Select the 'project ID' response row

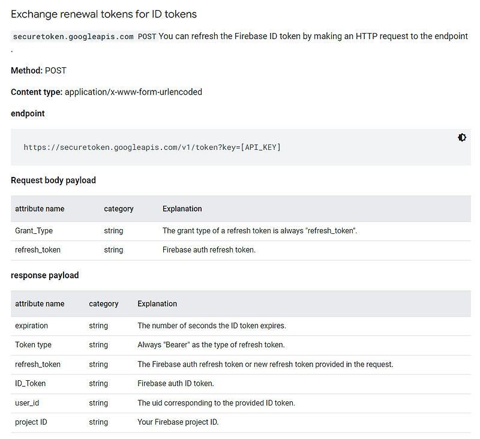(x=31, y=422)
